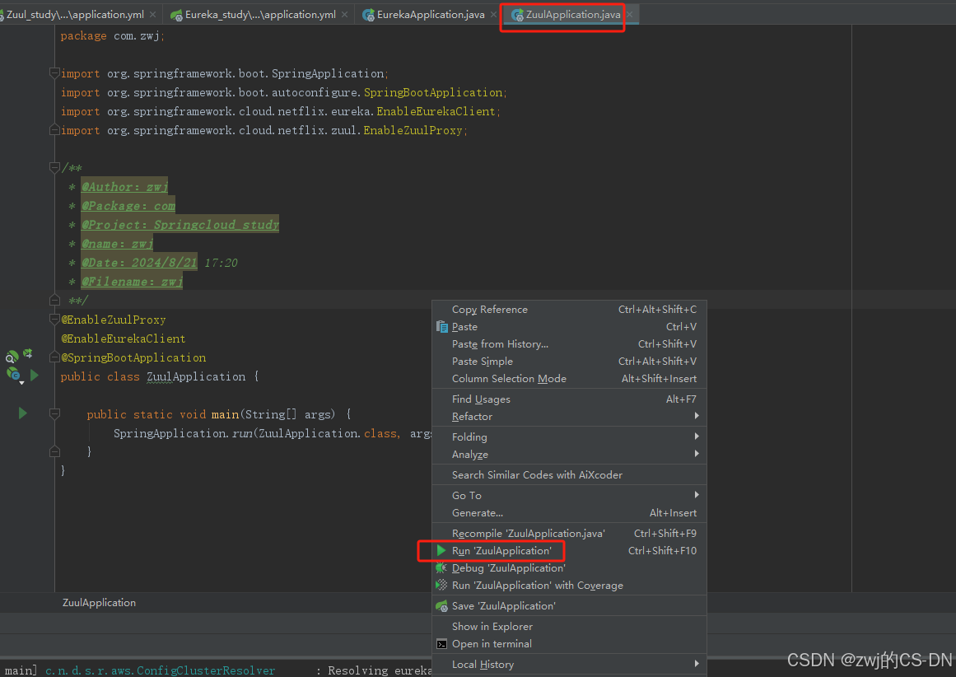Screen dimensions: 956x677
Task: Expand the Folding submenu
Action: pos(570,437)
